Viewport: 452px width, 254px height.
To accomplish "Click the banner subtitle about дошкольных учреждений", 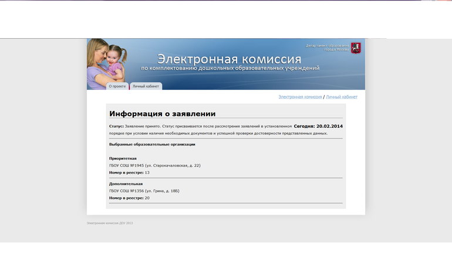I will 230,69.
